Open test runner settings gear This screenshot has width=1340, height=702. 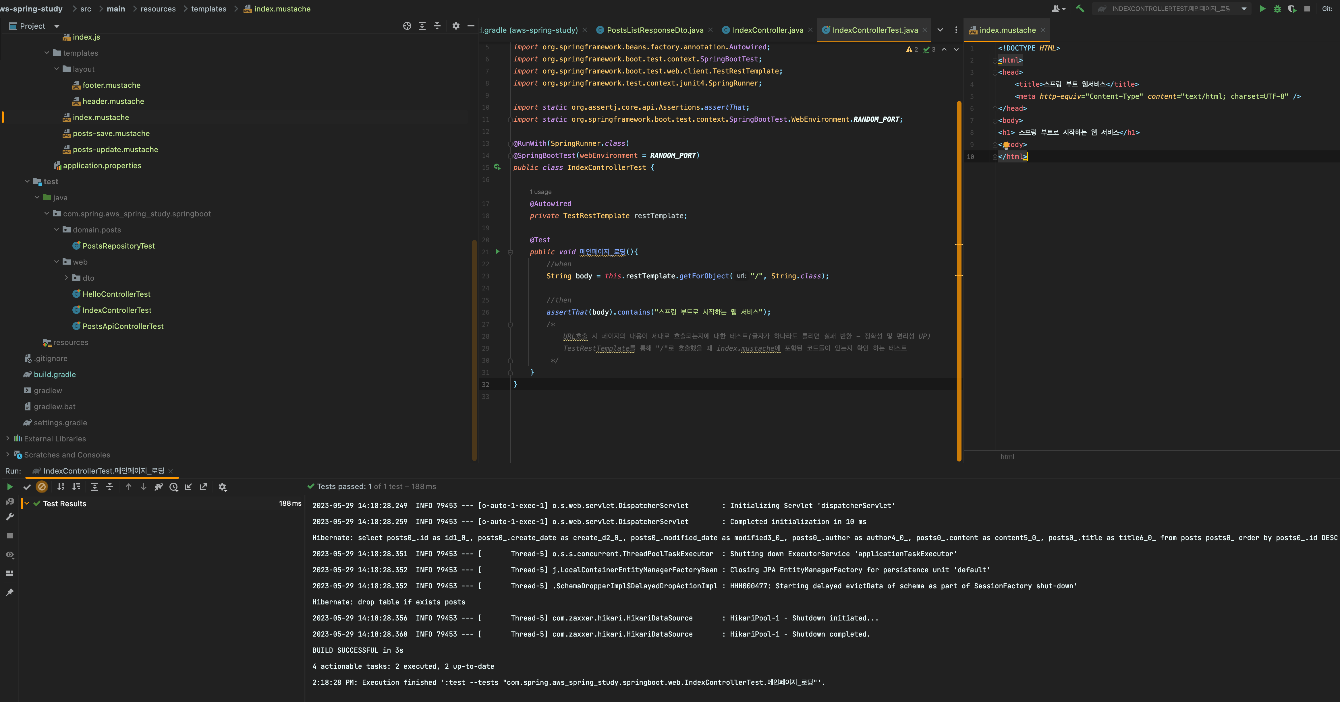[x=223, y=487]
